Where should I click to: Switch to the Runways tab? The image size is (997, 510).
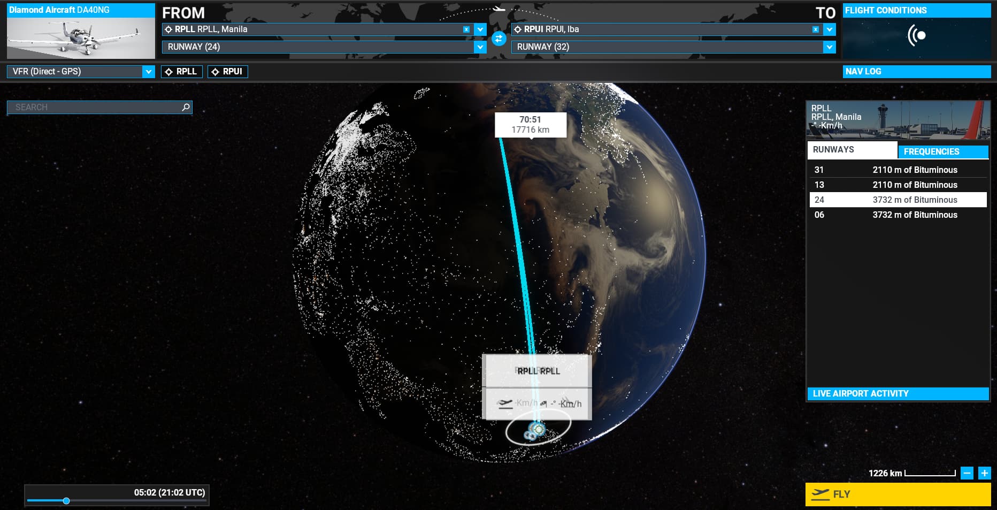(x=852, y=150)
